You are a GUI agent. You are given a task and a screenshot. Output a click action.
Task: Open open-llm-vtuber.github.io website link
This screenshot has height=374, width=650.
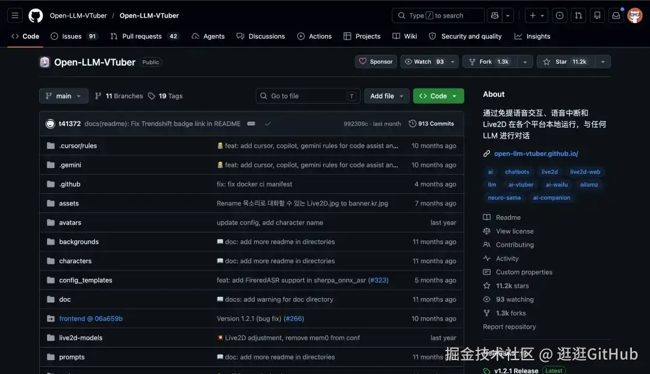536,154
